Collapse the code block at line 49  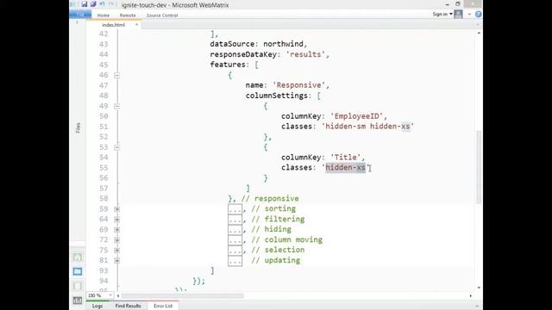(117, 106)
